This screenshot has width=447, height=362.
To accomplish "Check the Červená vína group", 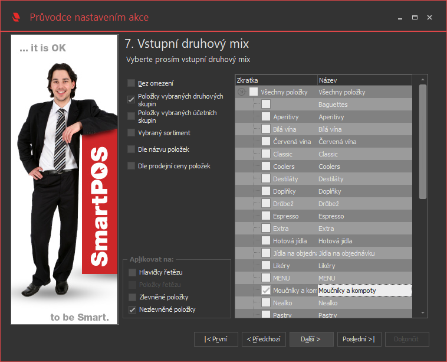I will pyautogui.click(x=266, y=142).
